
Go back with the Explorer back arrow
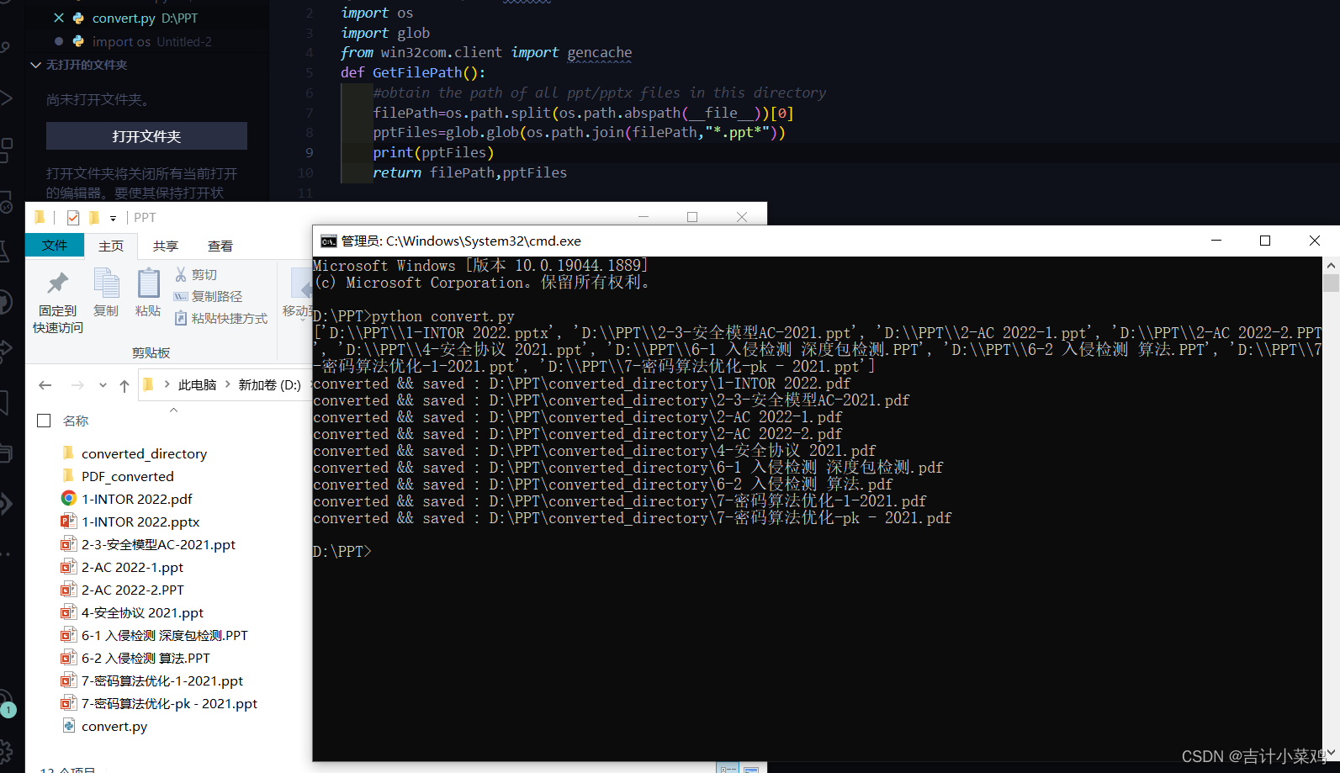pyautogui.click(x=45, y=385)
